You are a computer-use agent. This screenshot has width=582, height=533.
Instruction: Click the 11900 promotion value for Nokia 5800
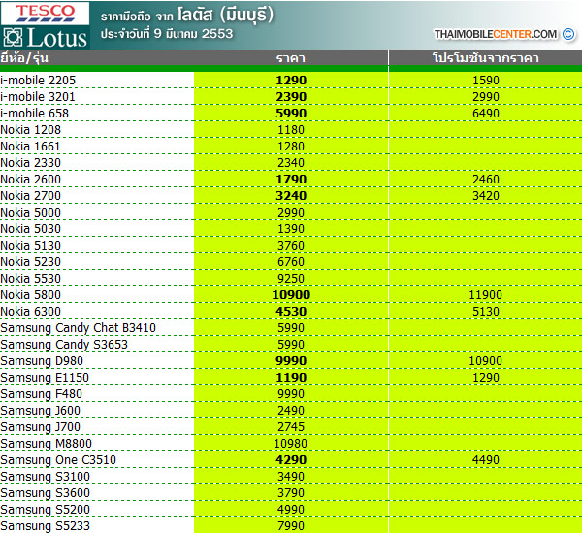pos(485,294)
